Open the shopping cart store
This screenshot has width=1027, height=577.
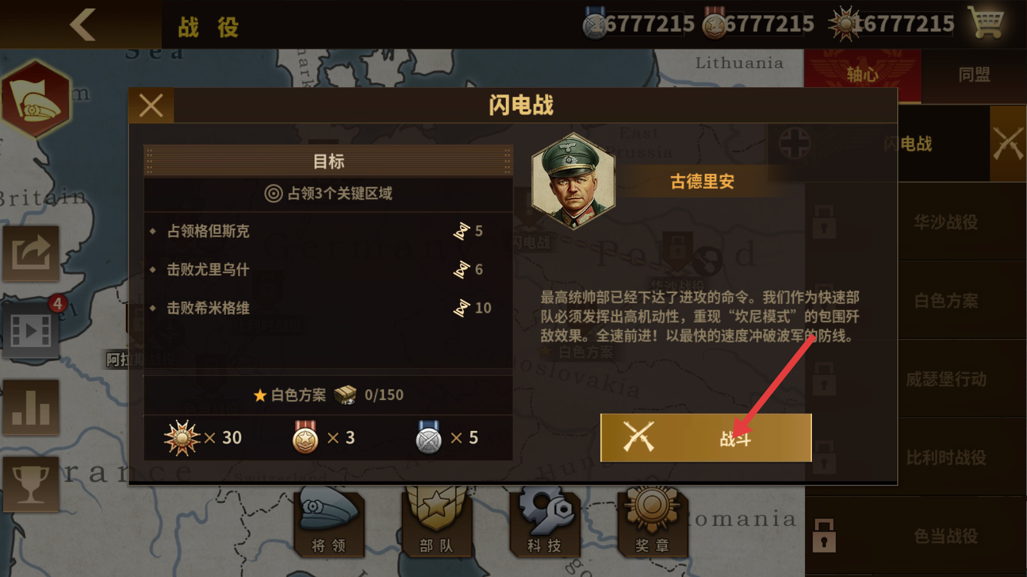[987, 22]
